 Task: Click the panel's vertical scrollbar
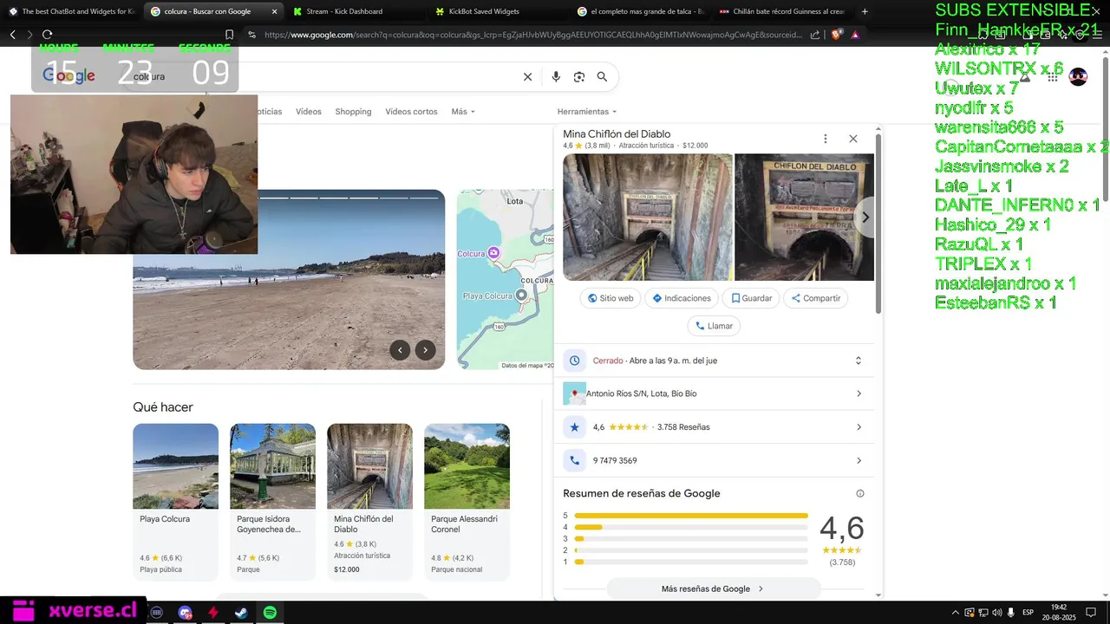pyautogui.click(x=878, y=224)
